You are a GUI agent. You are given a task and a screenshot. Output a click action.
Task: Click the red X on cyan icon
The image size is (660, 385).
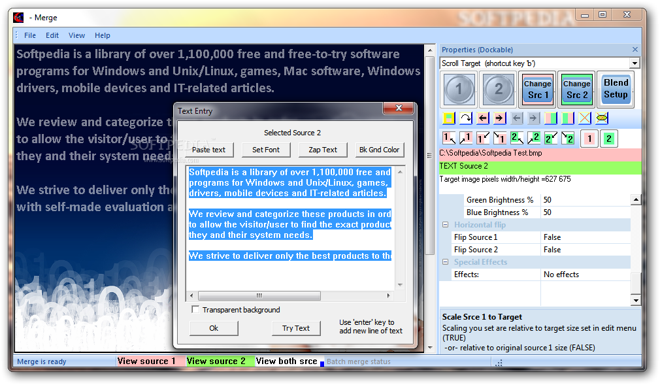[585, 118]
